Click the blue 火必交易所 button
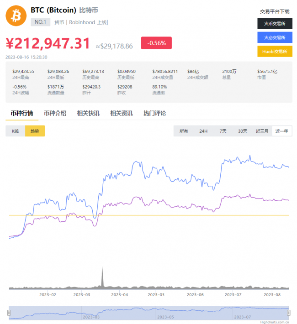Image resolution: width=297 pixels, height=324 pixels. (275, 37)
